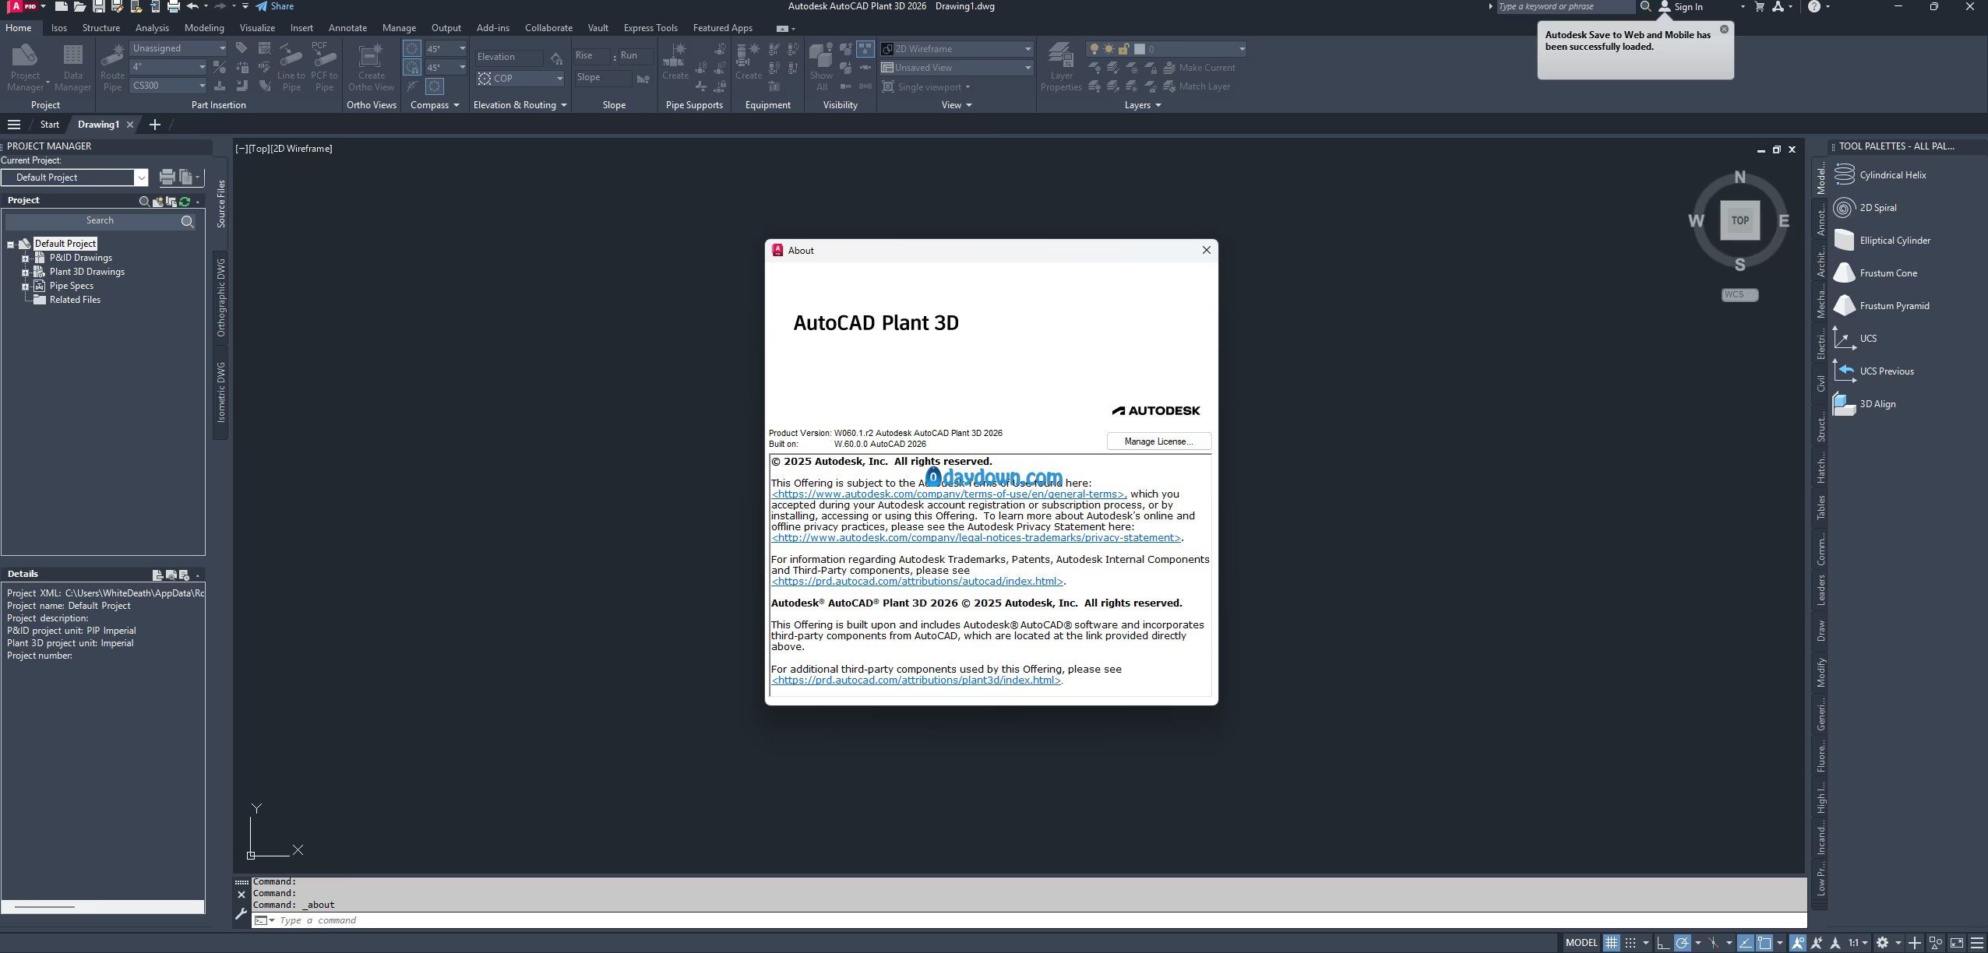The image size is (1988, 953).
Task: Click the Plot printer icon in quick access toolbar
Action: coord(173,6)
